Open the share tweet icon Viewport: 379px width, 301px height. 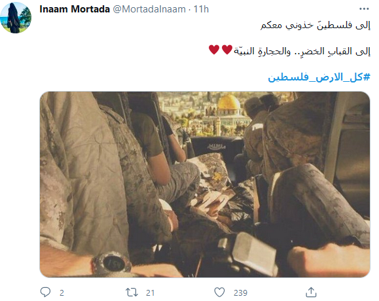click(311, 292)
